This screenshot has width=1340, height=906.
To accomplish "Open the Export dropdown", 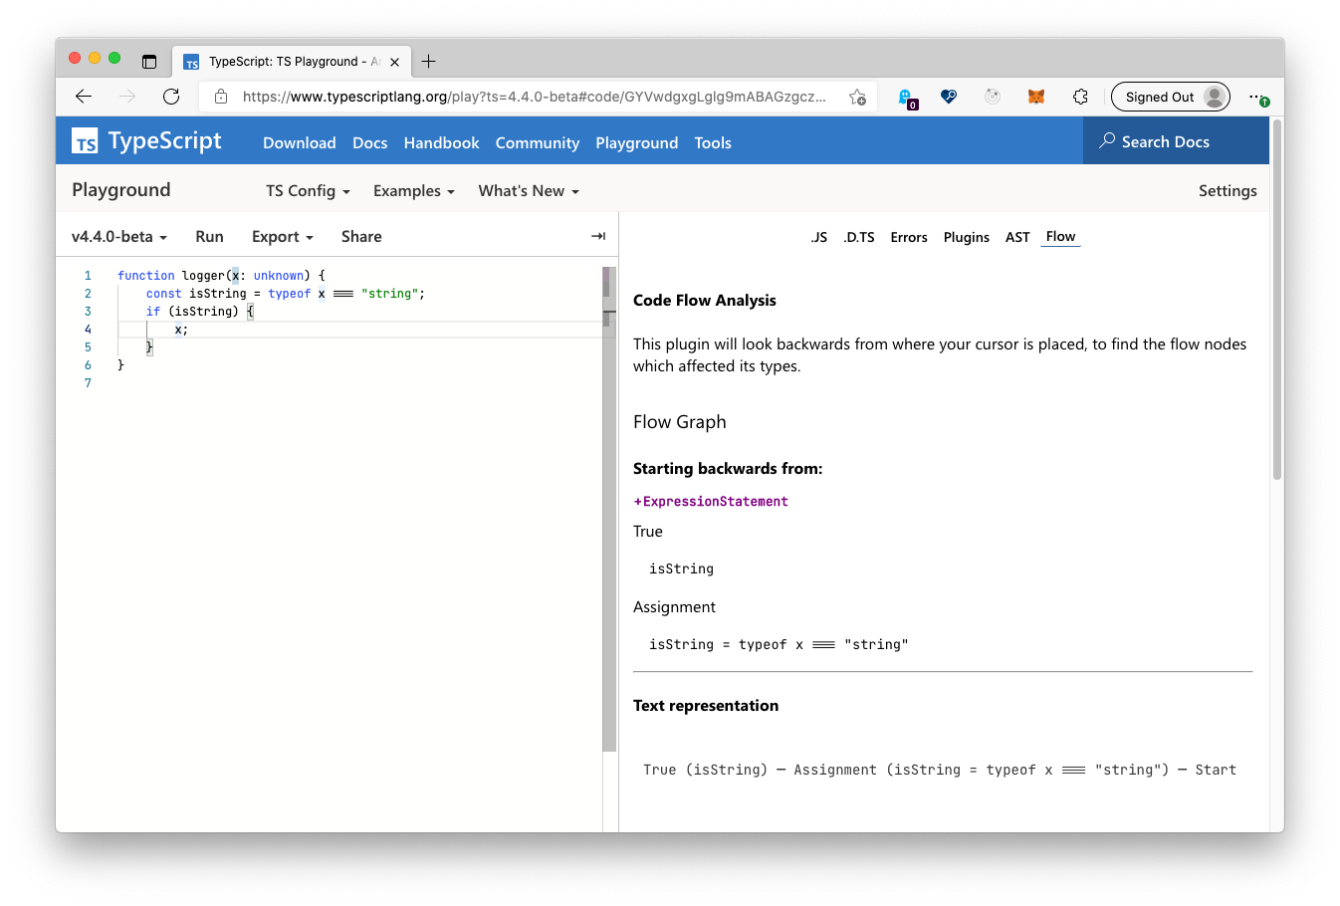I will tap(283, 236).
